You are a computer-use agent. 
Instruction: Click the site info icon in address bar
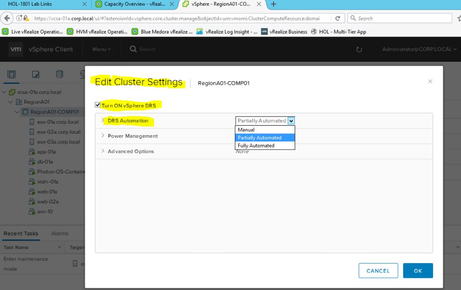[19, 18]
